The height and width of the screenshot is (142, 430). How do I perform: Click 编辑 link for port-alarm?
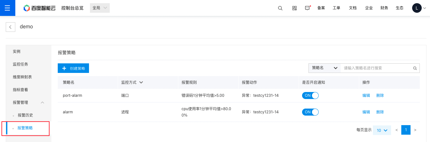click(366, 96)
